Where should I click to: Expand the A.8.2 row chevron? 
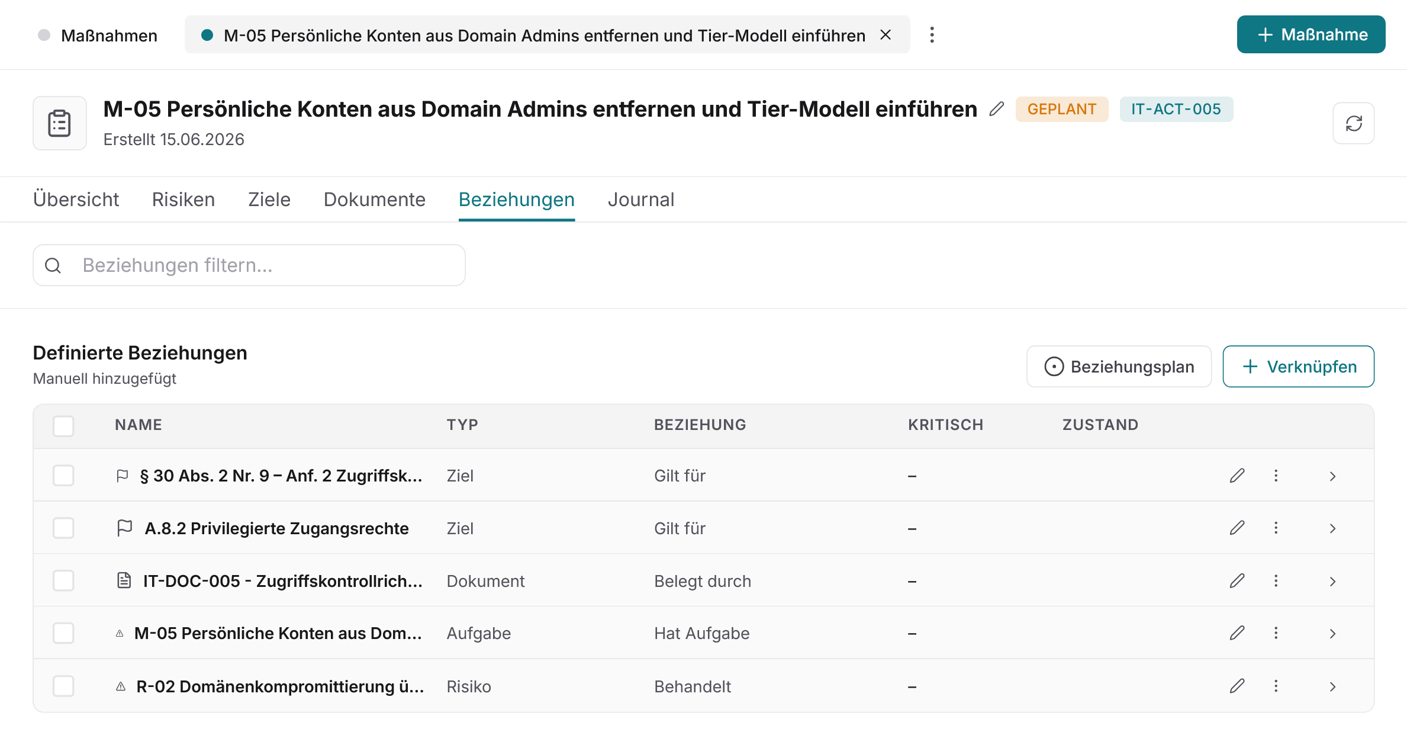pos(1332,528)
